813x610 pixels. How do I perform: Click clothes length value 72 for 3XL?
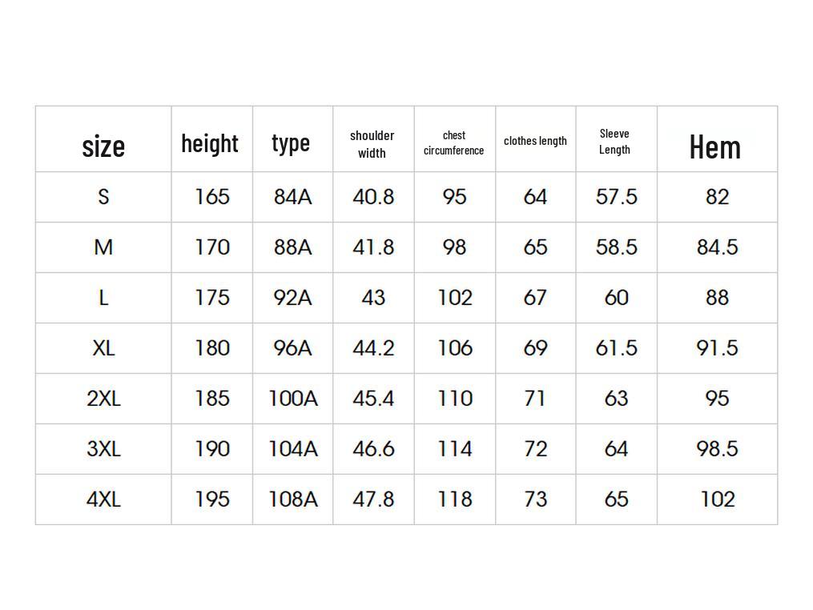(x=535, y=449)
